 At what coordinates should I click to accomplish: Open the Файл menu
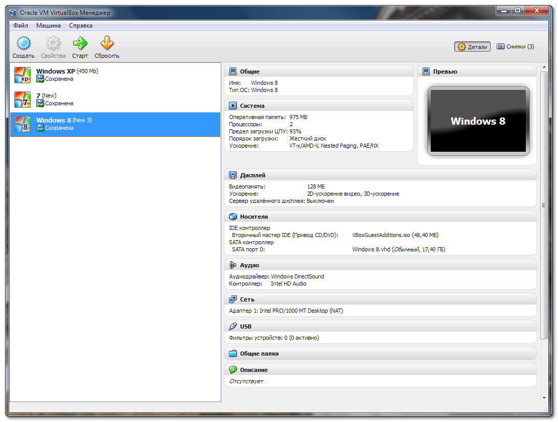pos(20,26)
